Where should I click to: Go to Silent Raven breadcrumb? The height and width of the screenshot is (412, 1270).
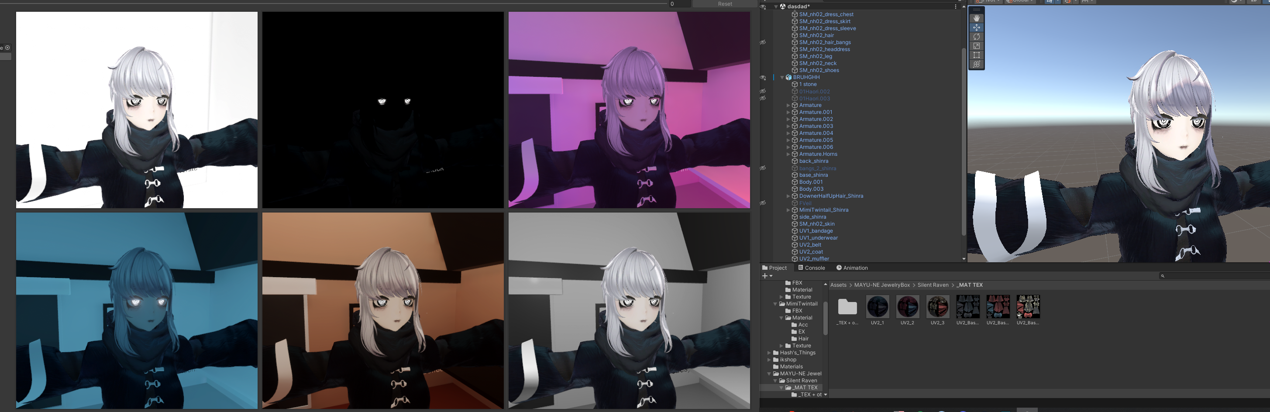(x=933, y=285)
